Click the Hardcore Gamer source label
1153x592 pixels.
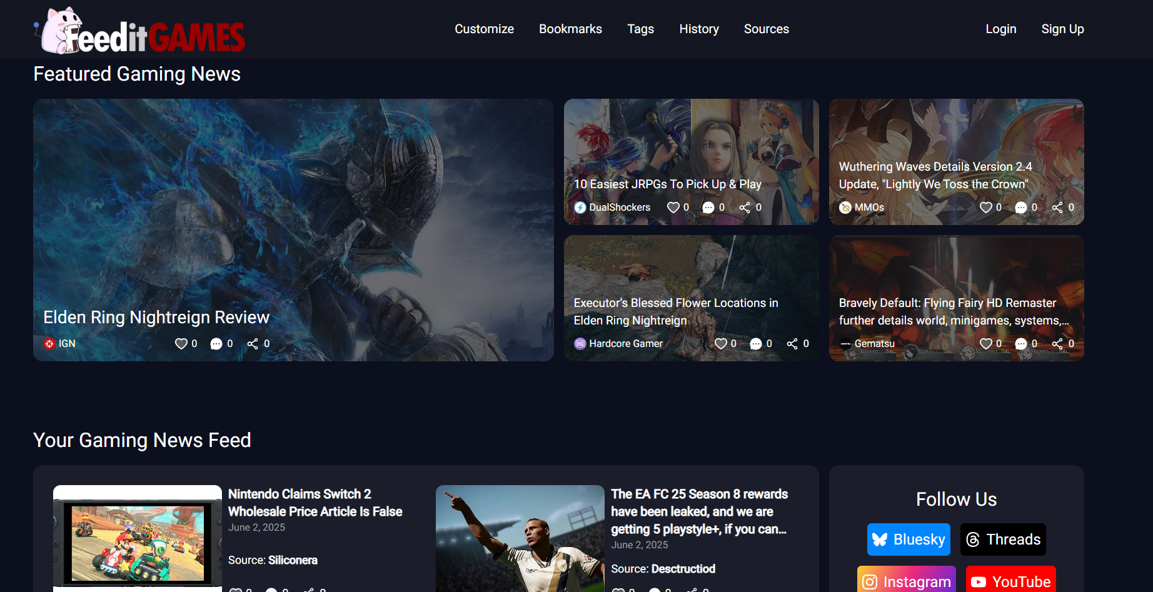pyautogui.click(x=626, y=344)
